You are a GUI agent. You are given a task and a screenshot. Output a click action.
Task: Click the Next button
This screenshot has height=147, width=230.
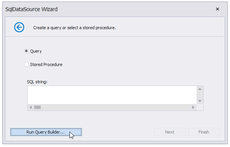click(170, 132)
